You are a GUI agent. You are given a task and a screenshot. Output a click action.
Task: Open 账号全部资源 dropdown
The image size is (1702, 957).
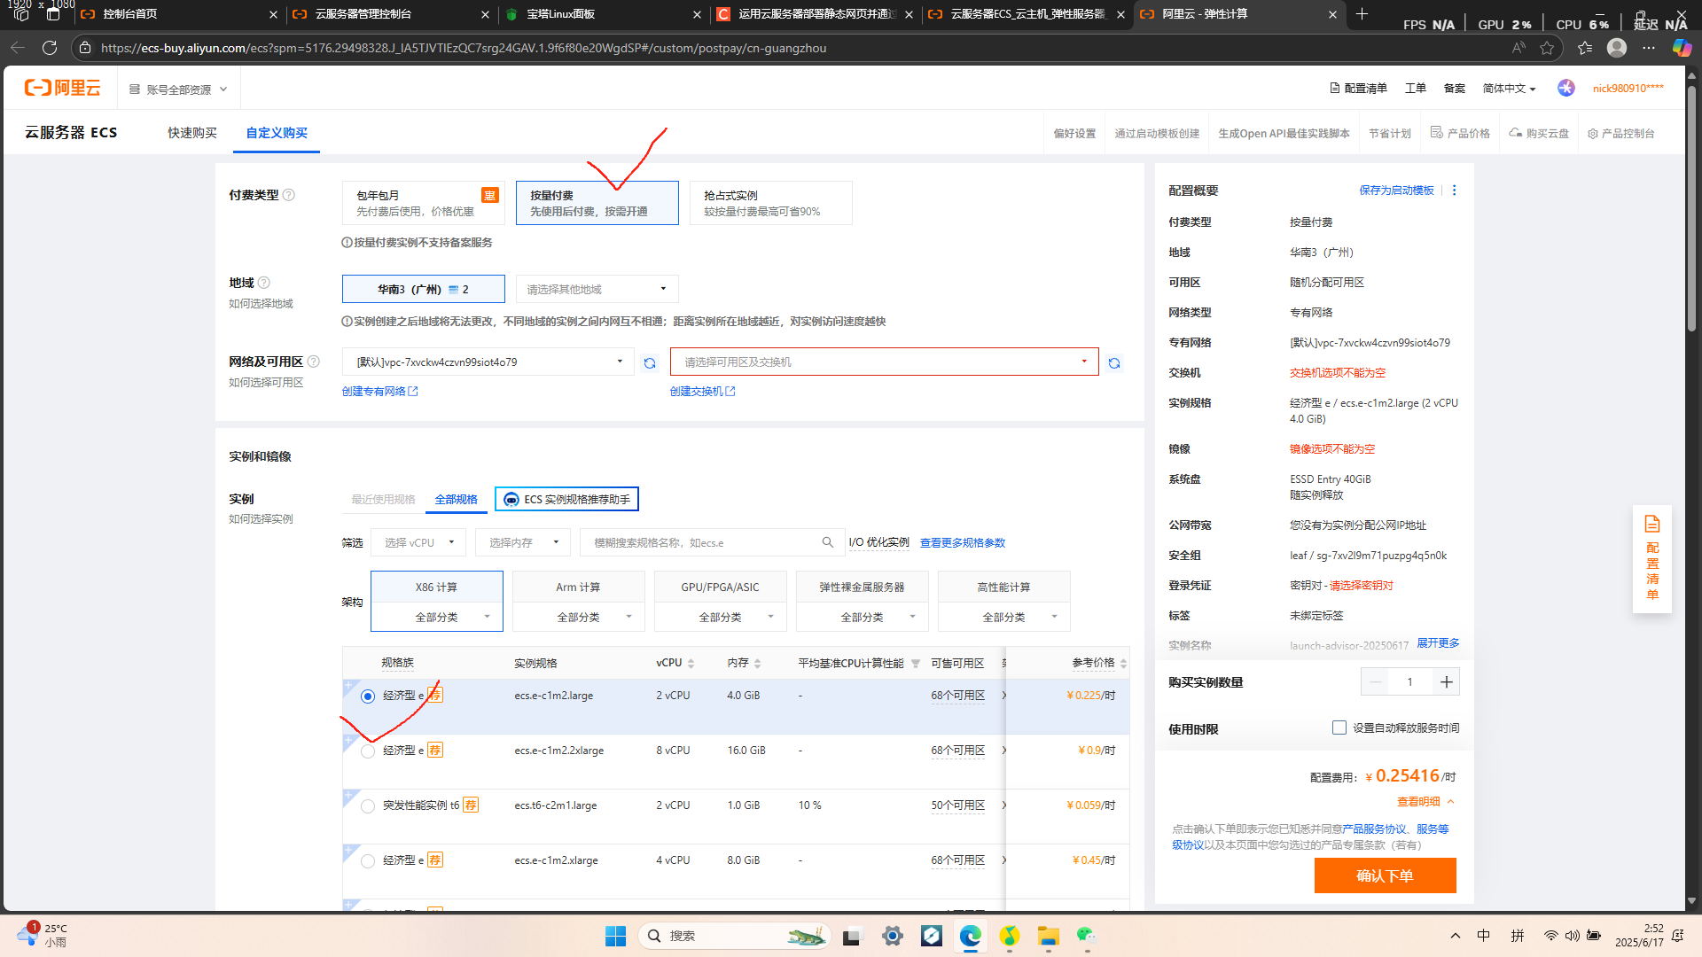click(178, 89)
